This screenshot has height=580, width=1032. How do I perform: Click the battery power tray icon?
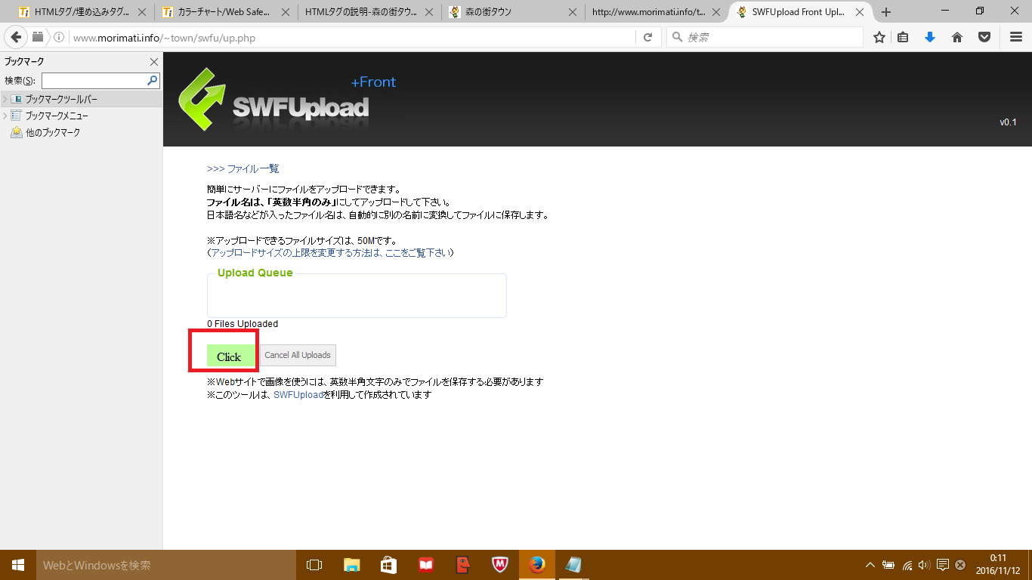888,565
